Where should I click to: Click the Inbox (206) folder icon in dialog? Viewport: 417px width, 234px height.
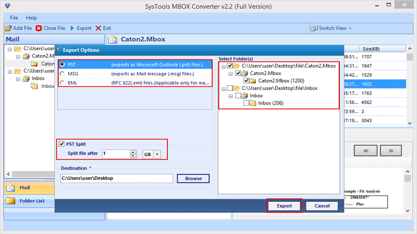(x=253, y=103)
